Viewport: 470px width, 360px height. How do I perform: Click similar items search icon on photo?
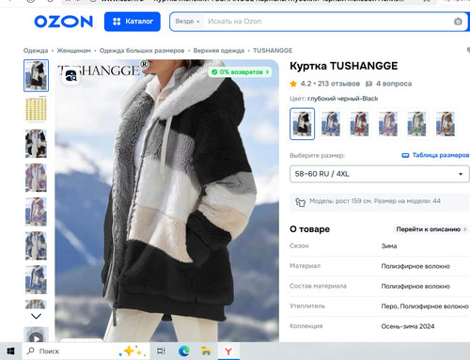tap(70, 76)
